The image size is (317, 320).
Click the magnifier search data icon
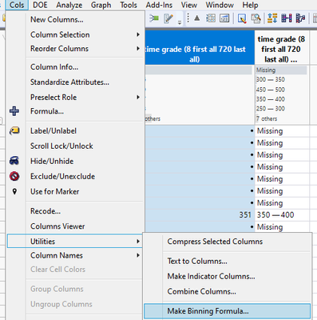256,18
